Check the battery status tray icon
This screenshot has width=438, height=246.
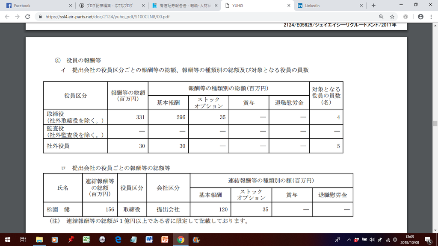[364, 240]
